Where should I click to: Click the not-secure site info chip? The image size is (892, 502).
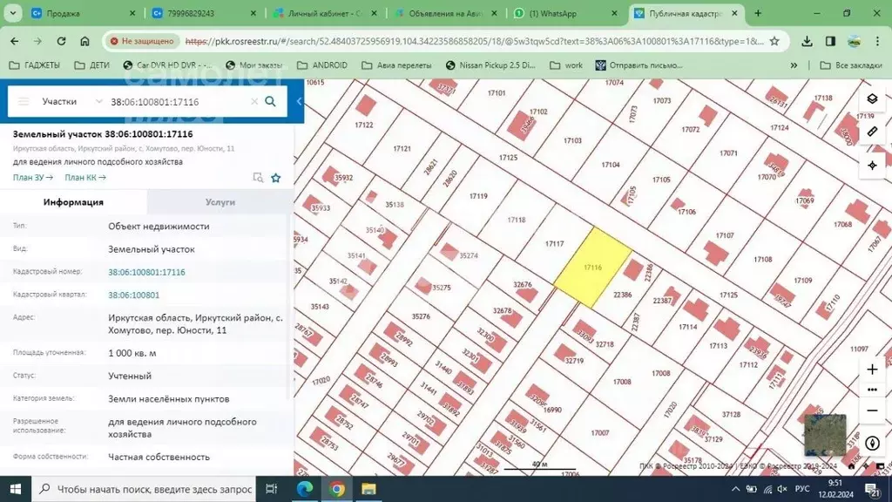142,41
